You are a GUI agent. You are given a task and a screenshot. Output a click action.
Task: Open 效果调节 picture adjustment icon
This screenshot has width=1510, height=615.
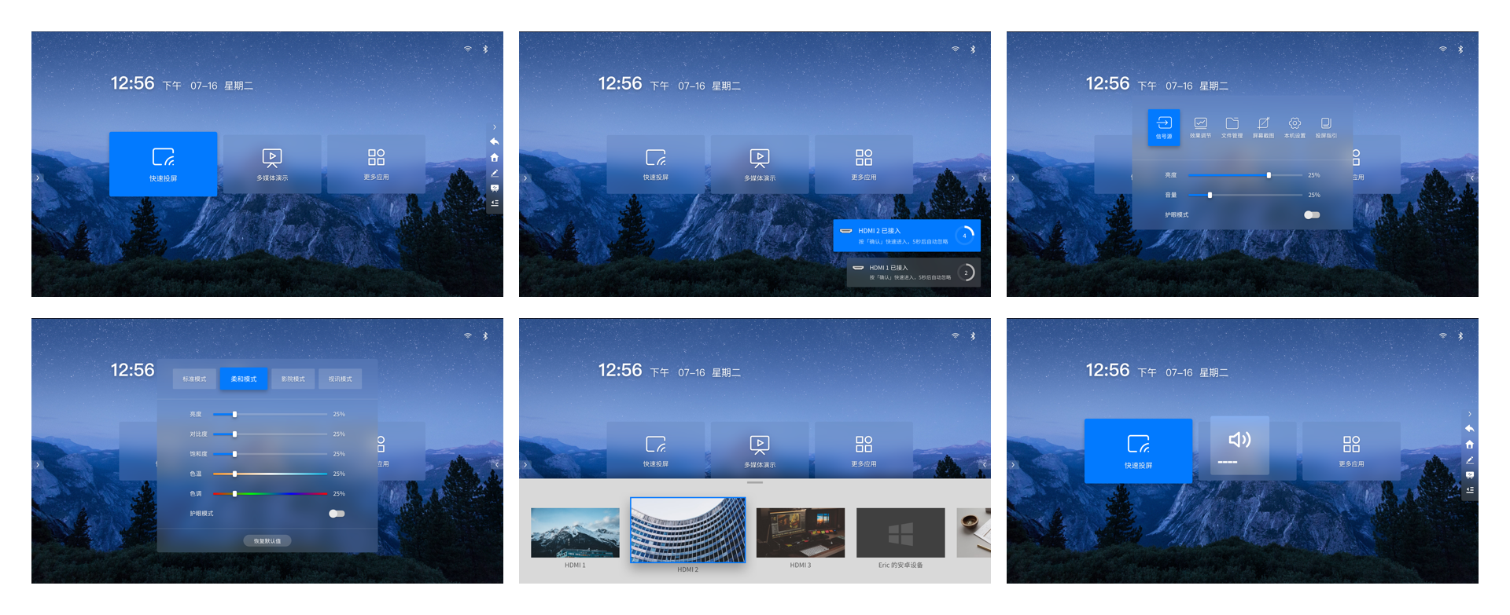[x=1200, y=127]
